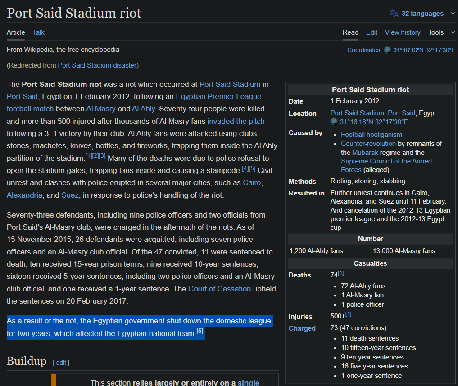Click the infobox coordinates link under Location

374,122
